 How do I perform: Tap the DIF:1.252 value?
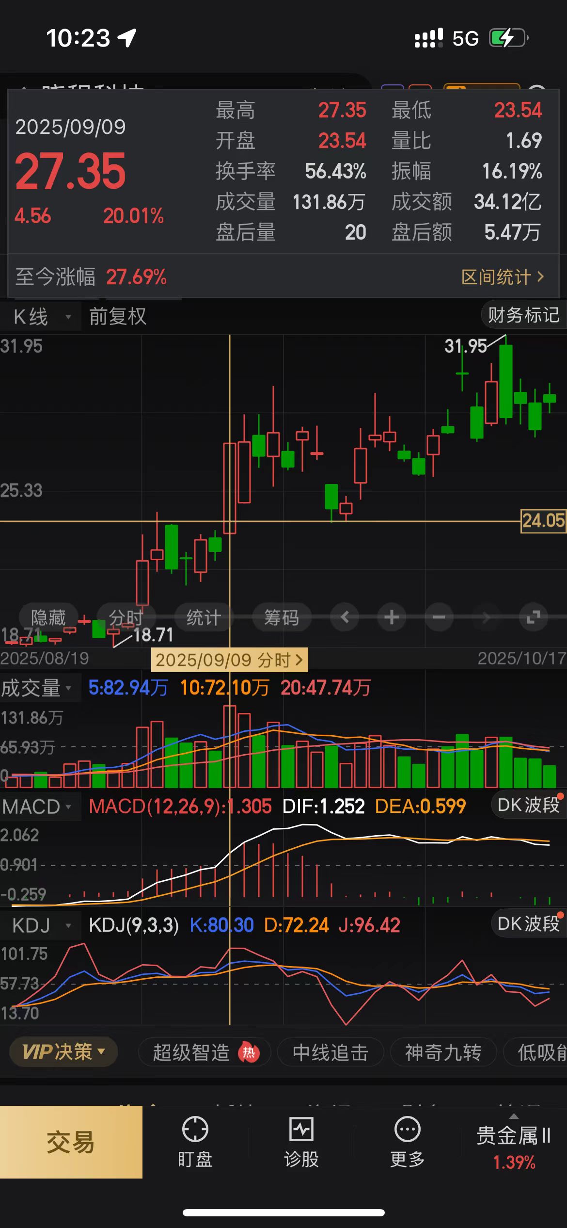323,807
